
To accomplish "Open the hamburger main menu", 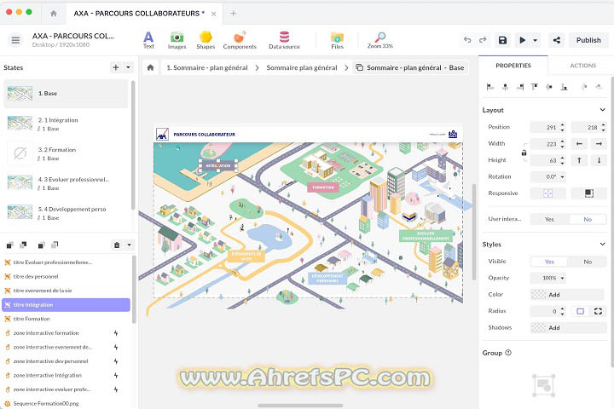I will (15, 40).
